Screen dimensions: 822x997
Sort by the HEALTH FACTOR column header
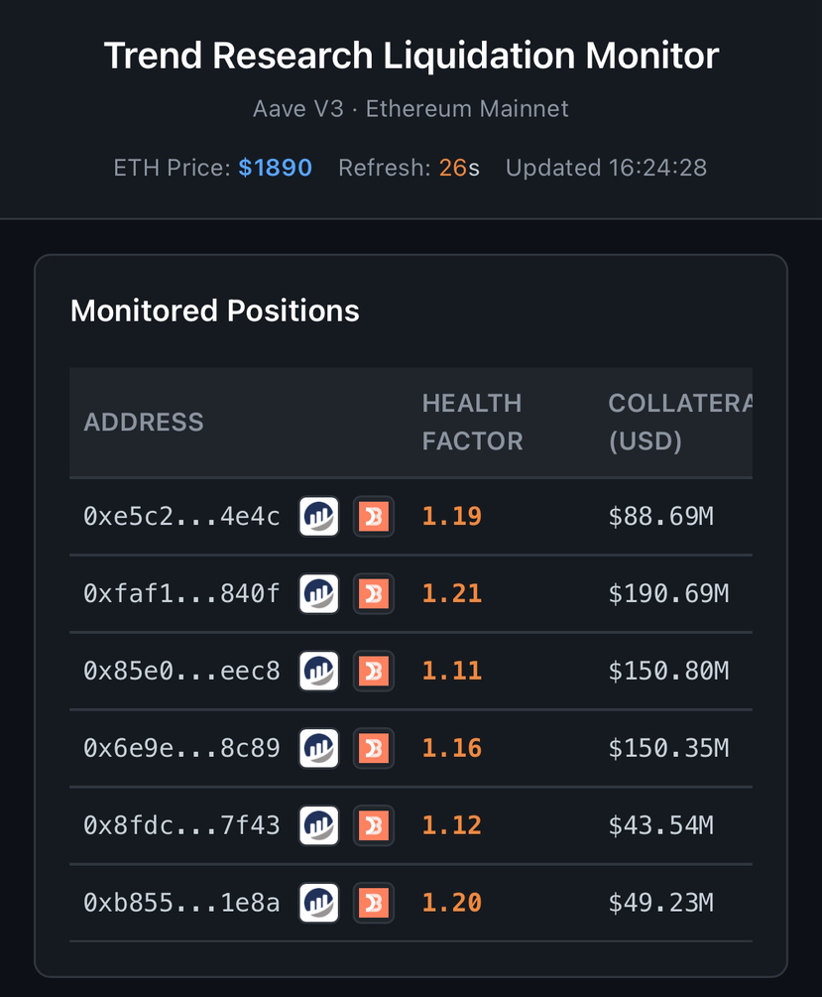pyautogui.click(x=472, y=423)
